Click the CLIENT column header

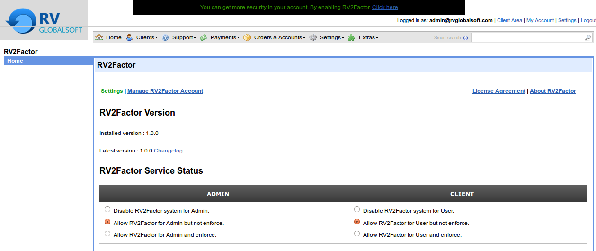462,194
